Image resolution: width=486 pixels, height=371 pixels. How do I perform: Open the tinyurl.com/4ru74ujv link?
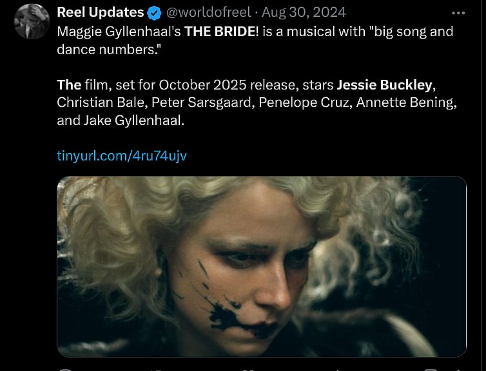122,155
